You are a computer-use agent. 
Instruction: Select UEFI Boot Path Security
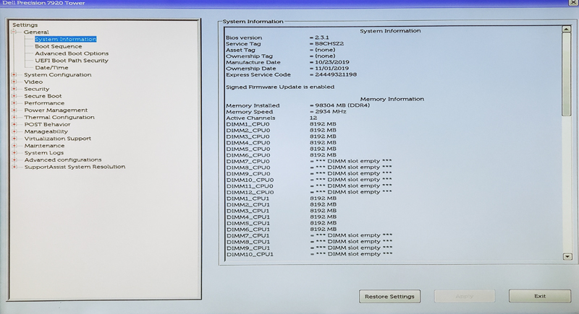72,61
